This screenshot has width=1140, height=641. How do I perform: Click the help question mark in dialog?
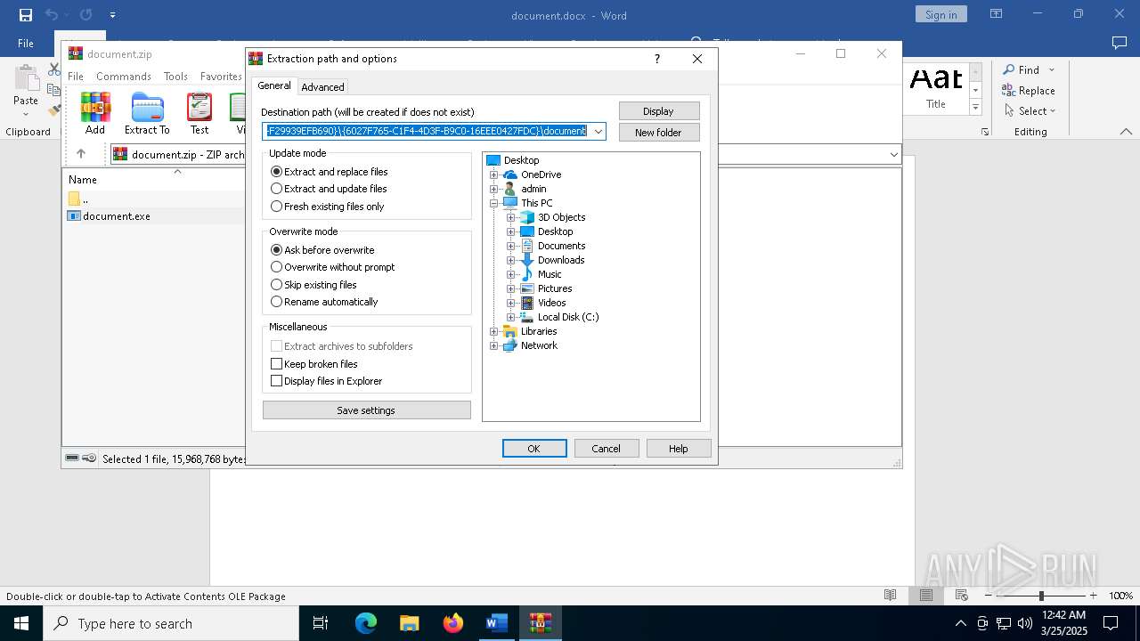[x=657, y=59]
